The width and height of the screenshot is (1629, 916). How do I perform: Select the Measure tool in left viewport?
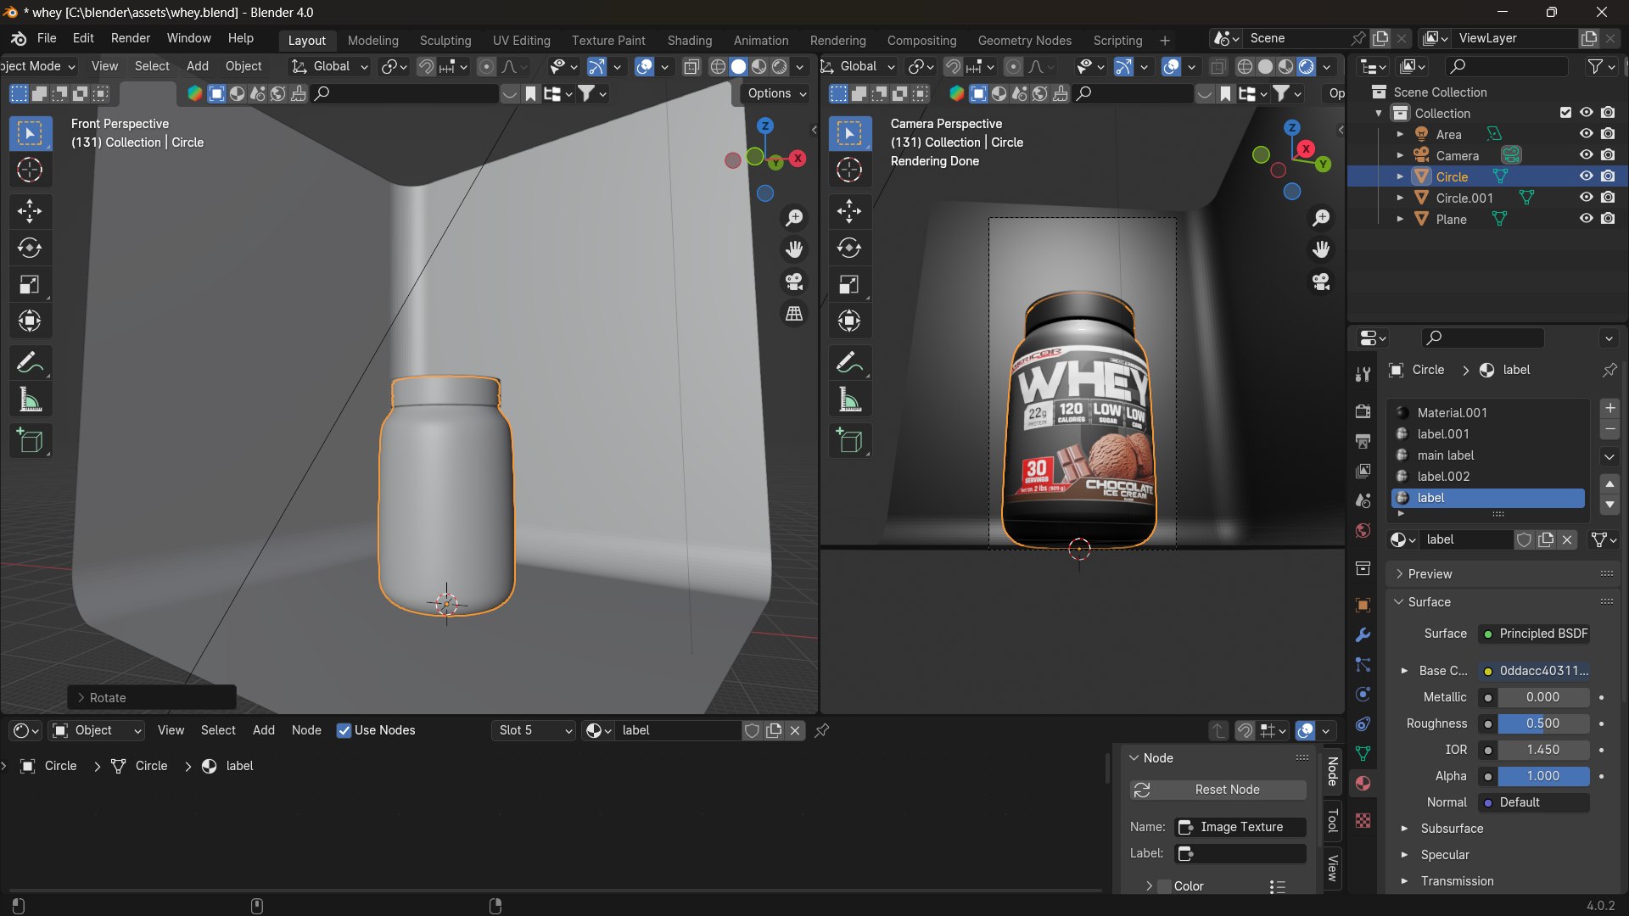[x=30, y=399]
